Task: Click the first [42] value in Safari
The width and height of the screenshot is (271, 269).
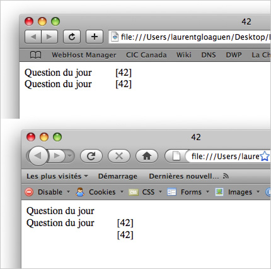Action: coord(124,73)
